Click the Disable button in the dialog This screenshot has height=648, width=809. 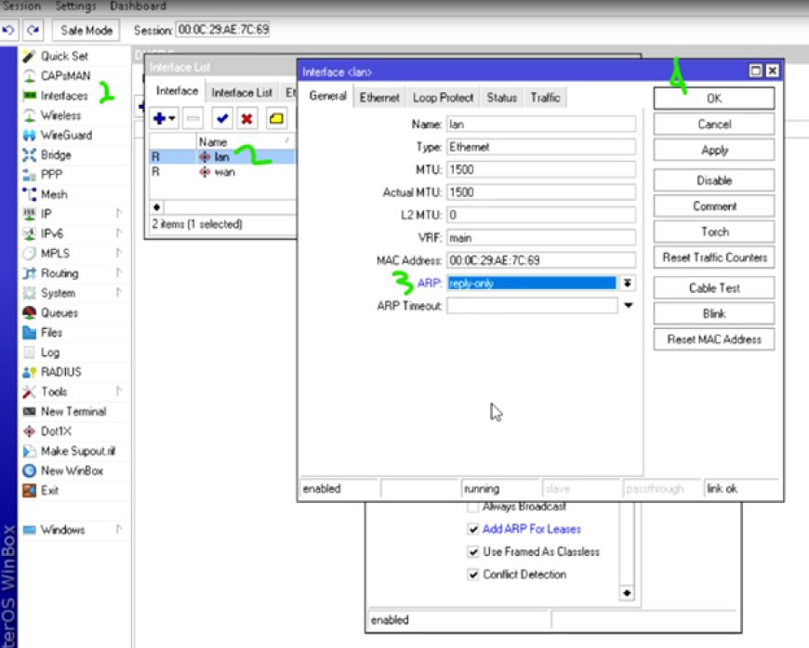[x=714, y=180]
